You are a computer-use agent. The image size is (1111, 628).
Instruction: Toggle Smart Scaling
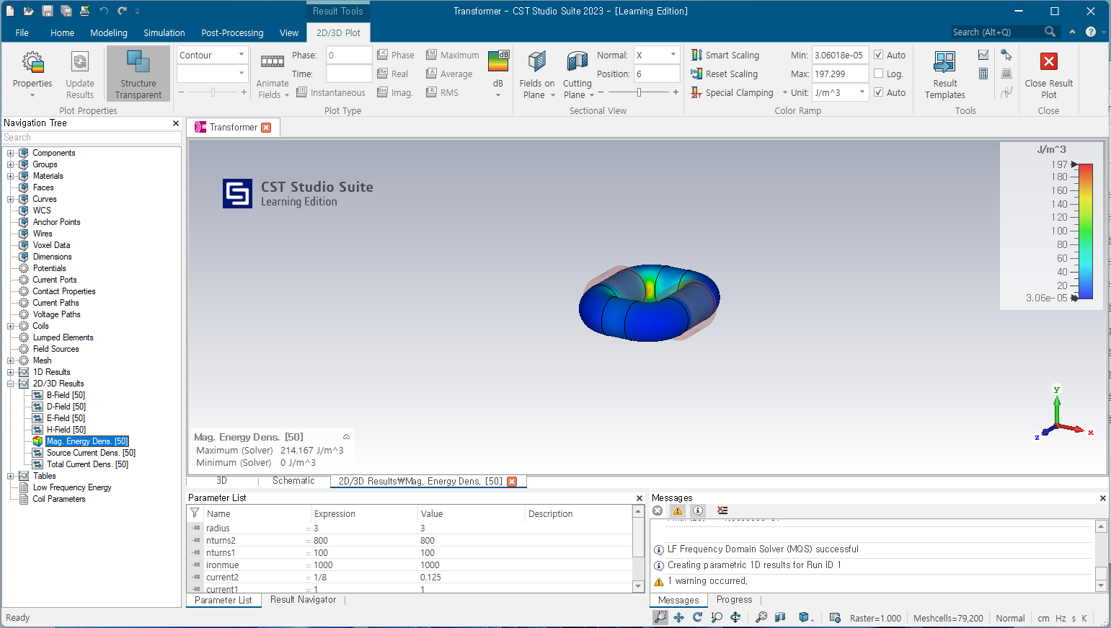click(725, 55)
